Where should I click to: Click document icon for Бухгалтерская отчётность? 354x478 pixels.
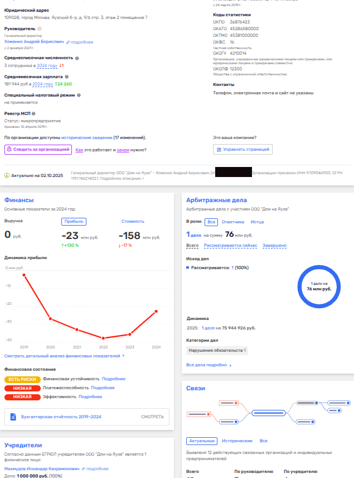[x=13, y=416]
